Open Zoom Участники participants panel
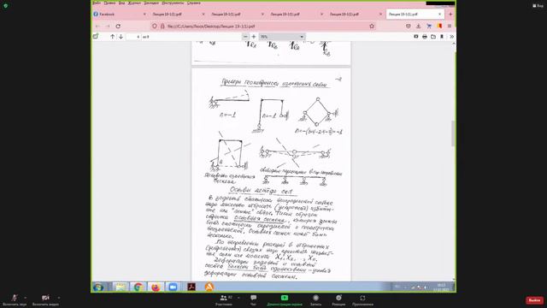The height and width of the screenshot is (308, 547). [224, 300]
